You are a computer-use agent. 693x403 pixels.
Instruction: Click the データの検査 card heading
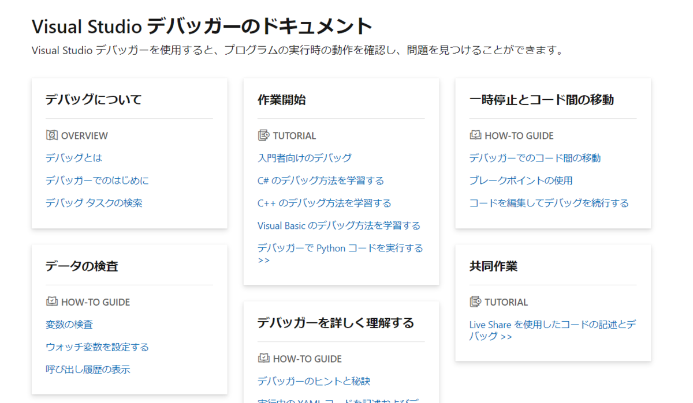[82, 266]
